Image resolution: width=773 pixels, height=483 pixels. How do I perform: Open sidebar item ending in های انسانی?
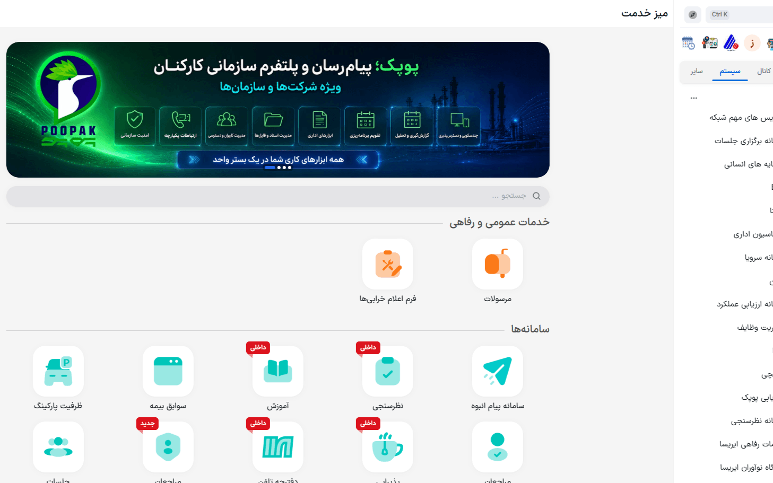(x=748, y=164)
